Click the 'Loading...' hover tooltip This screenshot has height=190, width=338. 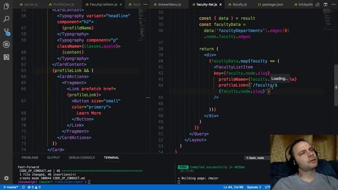pos(280,79)
